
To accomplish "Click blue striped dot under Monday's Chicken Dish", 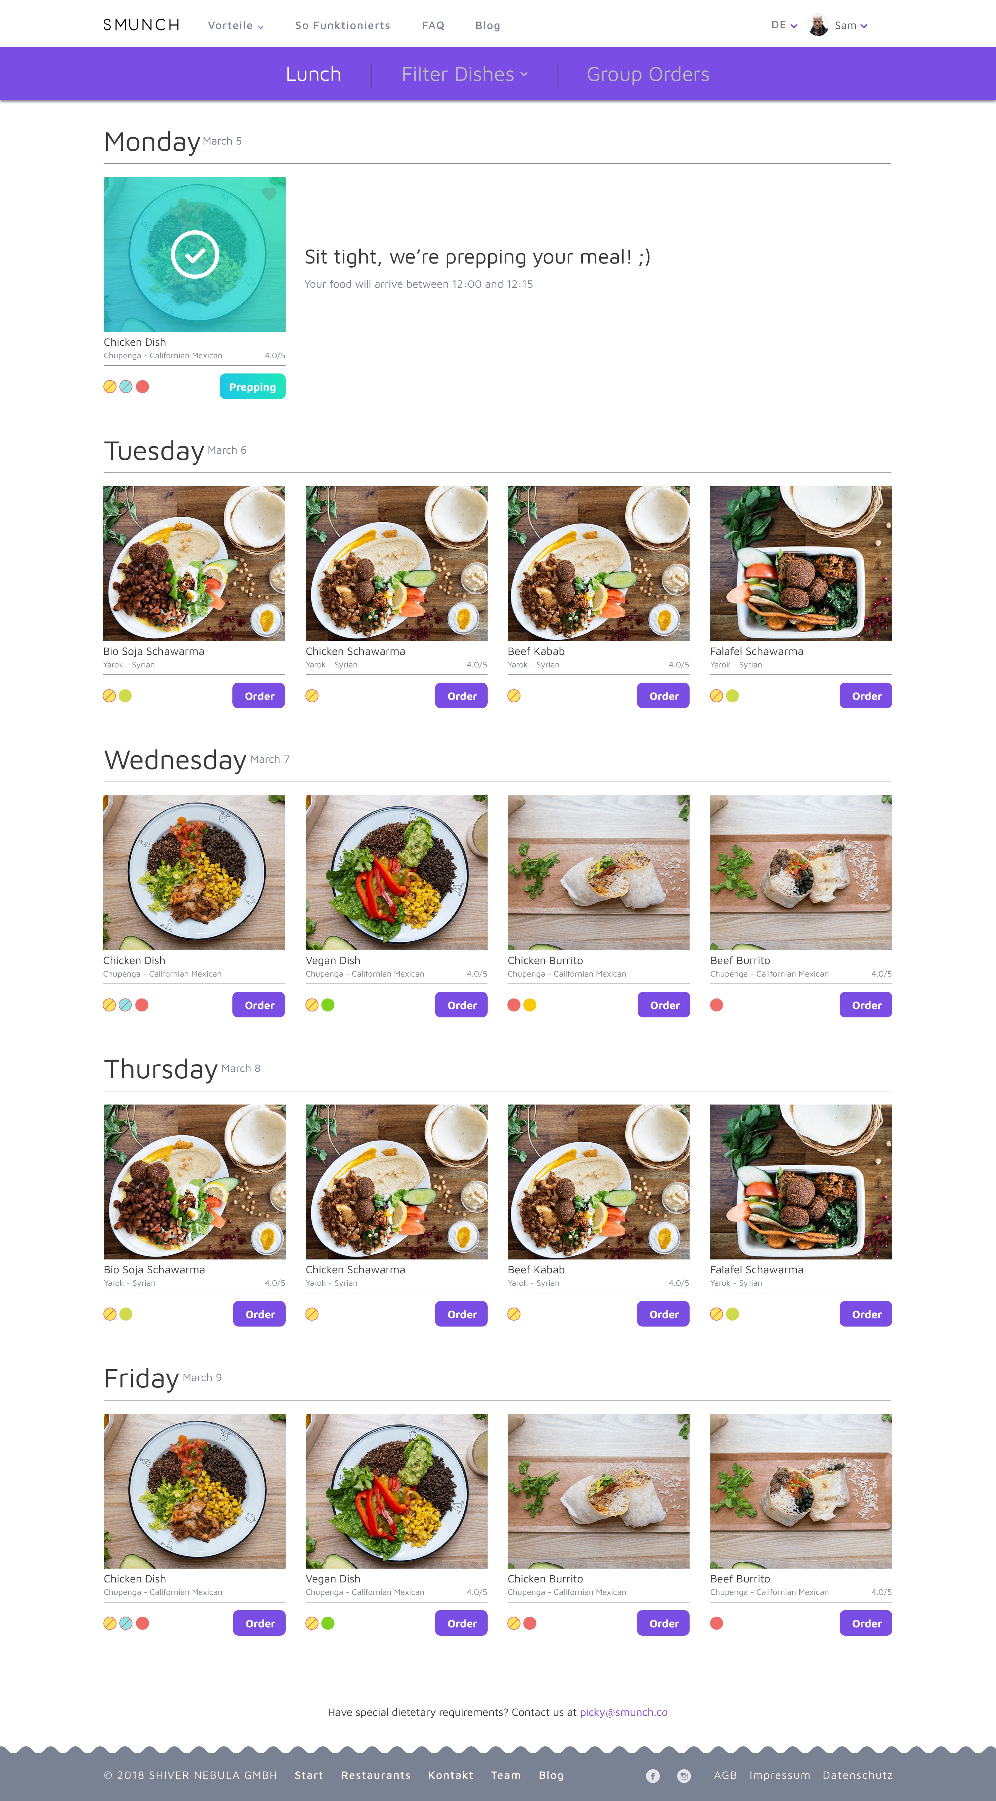I will 126,387.
